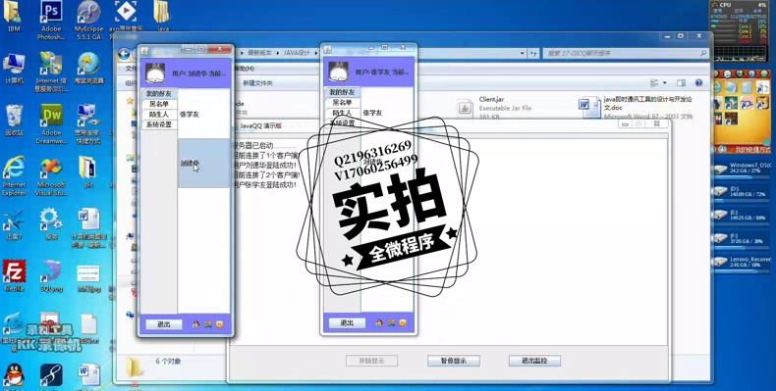Viewport: 776px width, 391px height.
Task: Click the smiley face icon in 刘德华's window
Action: (220, 324)
